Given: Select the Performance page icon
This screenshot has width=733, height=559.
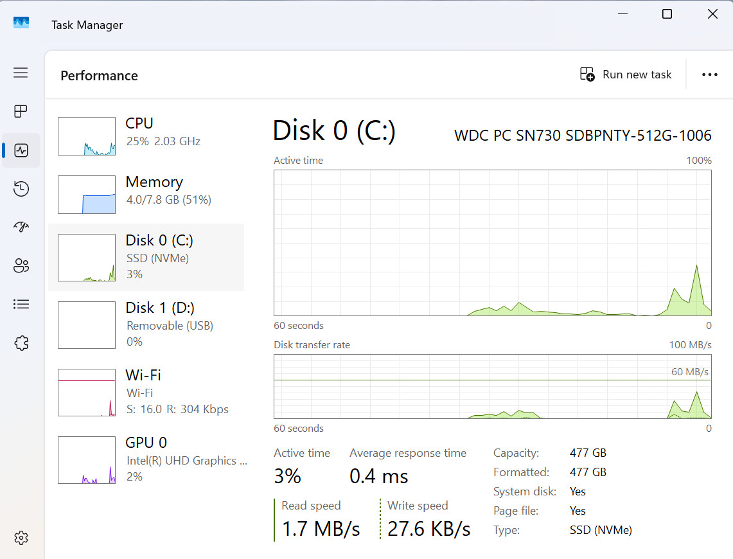Looking at the screenshot, I should tap(21, 150).
